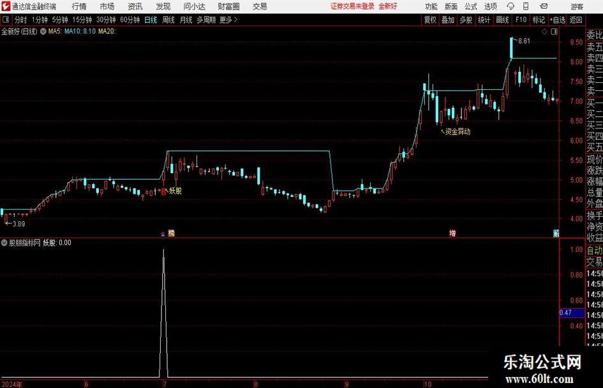Click the 全新好(日线) chart title
This screenshot has height=388, width=603.
[x=19, y=31]
